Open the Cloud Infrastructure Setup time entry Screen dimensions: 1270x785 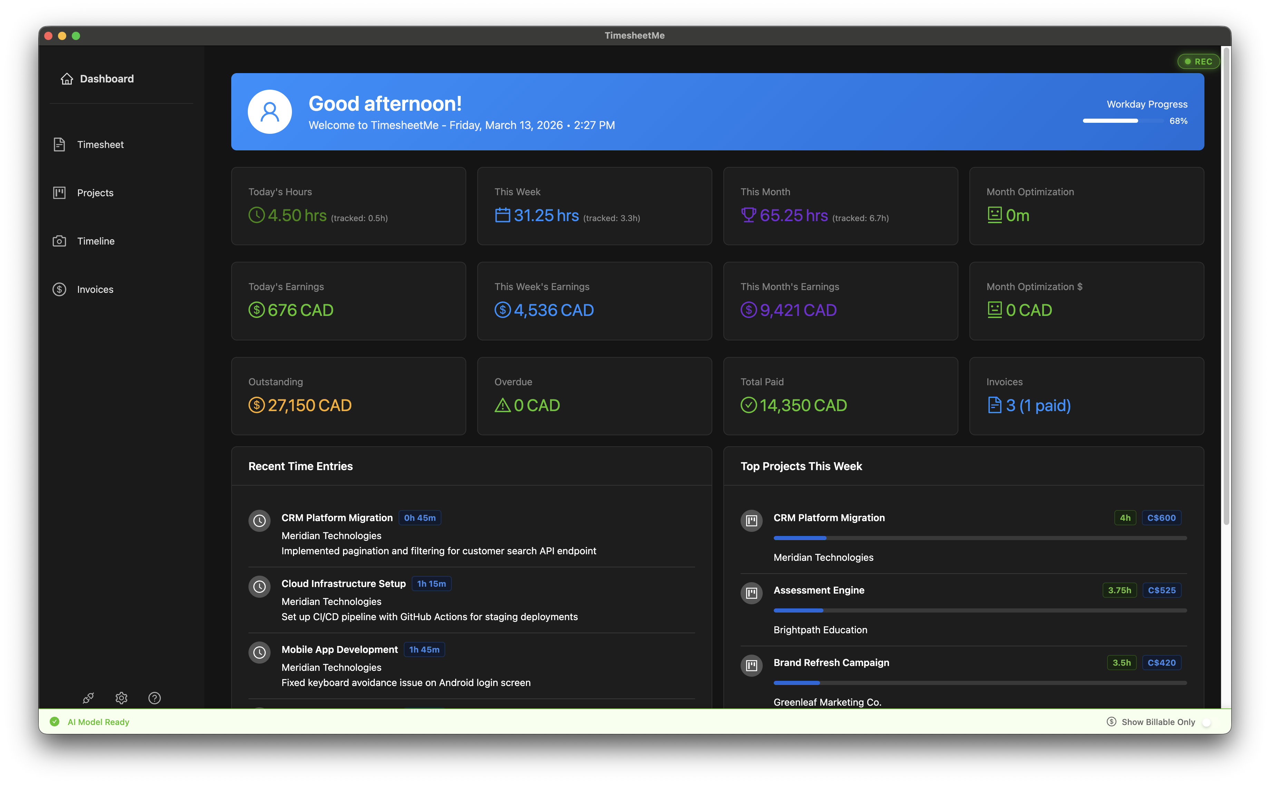pyautogui.click(x=343, y=584)
